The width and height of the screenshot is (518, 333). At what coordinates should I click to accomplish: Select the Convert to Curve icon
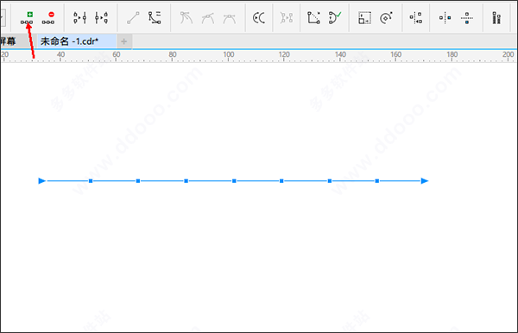155,18
